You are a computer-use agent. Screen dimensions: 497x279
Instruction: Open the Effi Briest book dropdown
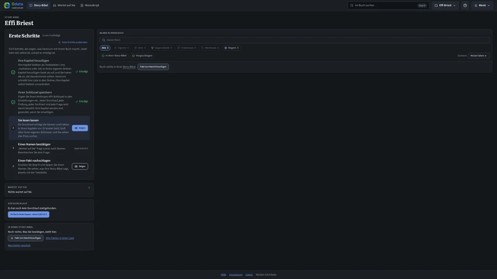click(x=445, y=5)
